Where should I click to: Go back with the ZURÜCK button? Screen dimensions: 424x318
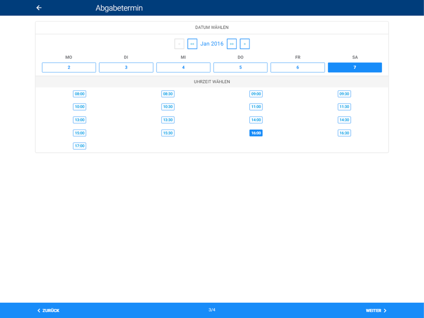(48, 310)
